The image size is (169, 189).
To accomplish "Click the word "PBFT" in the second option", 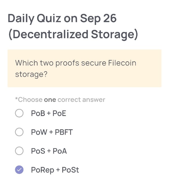I will click(64, 132).
